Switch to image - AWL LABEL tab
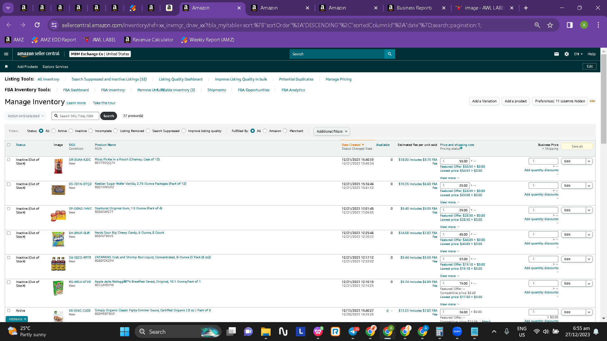 [x=485, y=8]
